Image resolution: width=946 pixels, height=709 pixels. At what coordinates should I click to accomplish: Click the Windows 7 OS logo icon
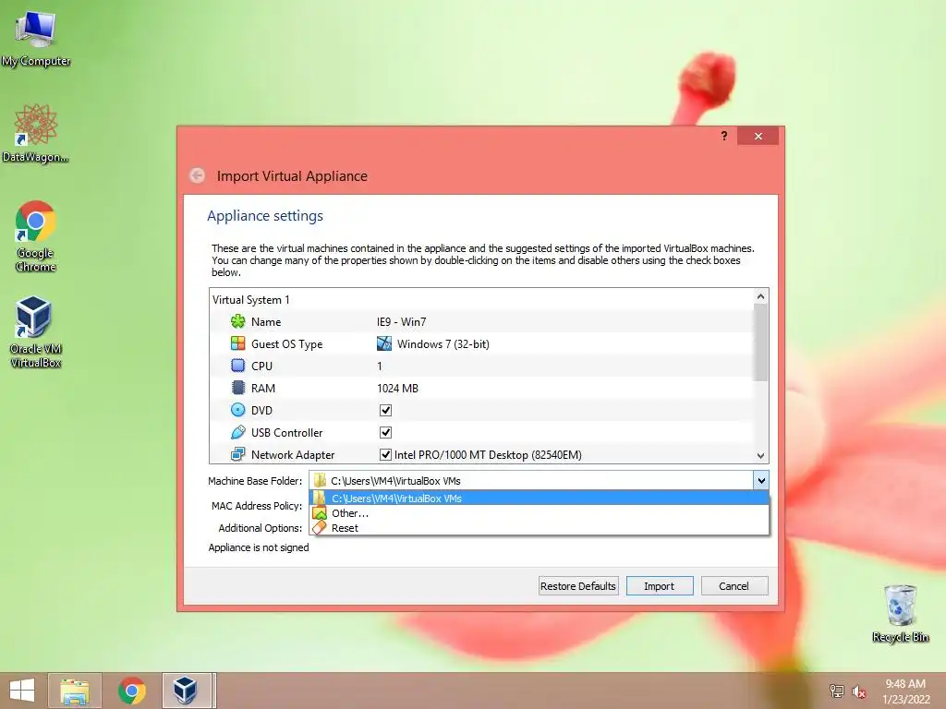point(384,343)
